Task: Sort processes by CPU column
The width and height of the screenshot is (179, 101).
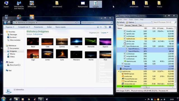Action: pyautogui.click(x=154, y=28)
